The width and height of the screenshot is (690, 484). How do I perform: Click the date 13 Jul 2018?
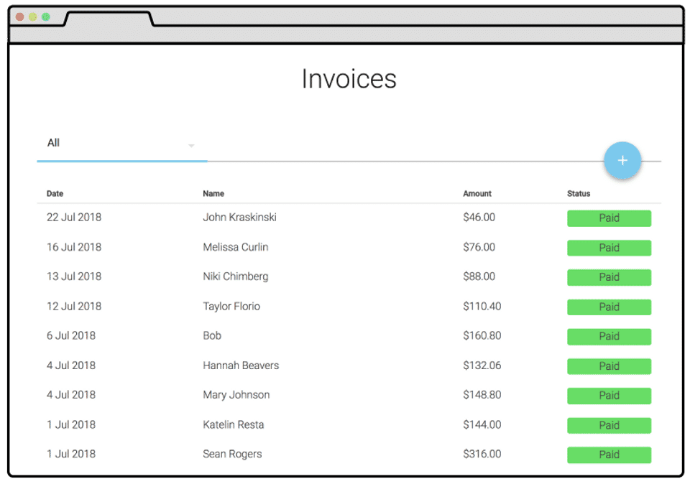click(74, 276)
